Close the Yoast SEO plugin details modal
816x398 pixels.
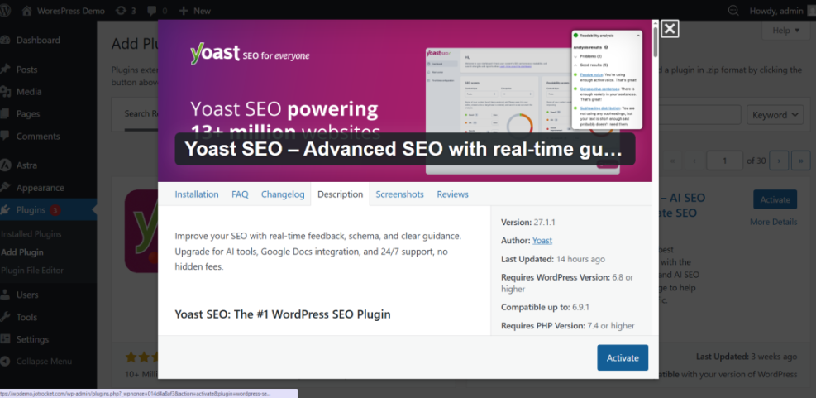(670, 29)
